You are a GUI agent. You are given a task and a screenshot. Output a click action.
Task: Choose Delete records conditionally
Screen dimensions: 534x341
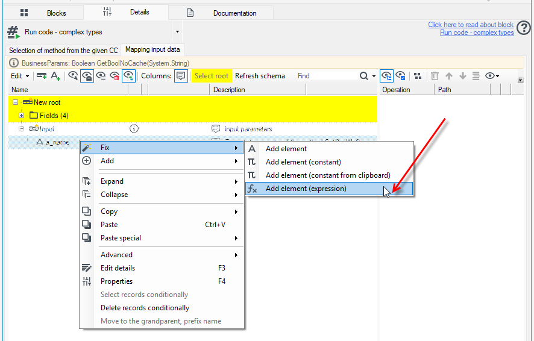coord(162,308)
